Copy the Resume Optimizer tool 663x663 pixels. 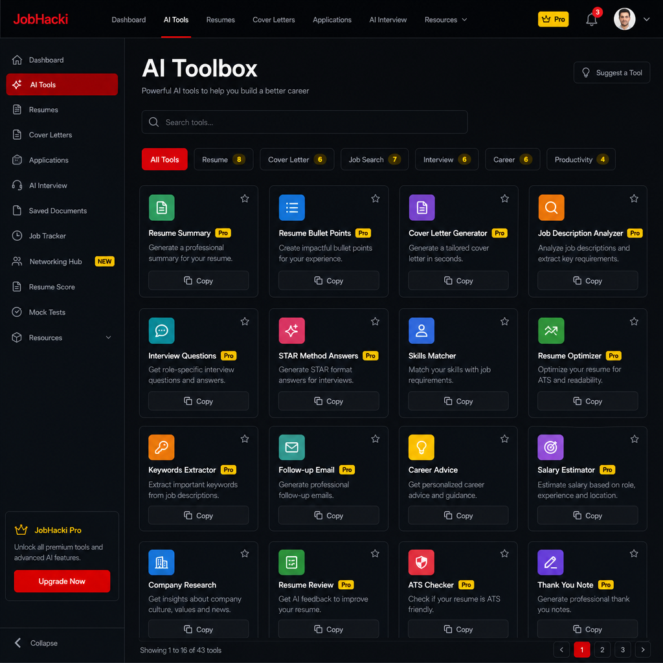pos(587,401)
